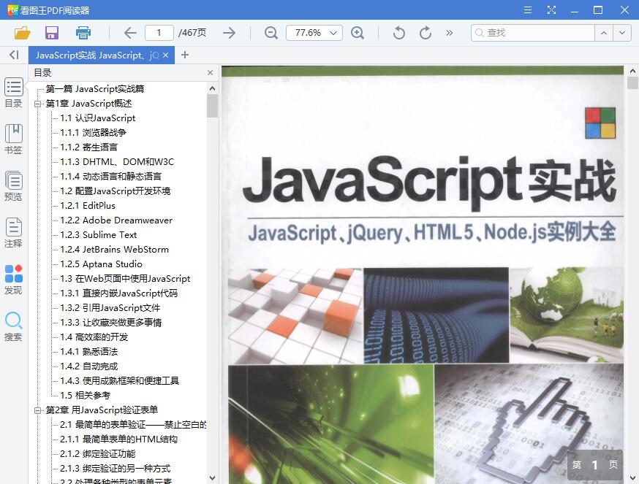
Task: Rotate the page counterclockwise
Action: (x=399, y=33)
